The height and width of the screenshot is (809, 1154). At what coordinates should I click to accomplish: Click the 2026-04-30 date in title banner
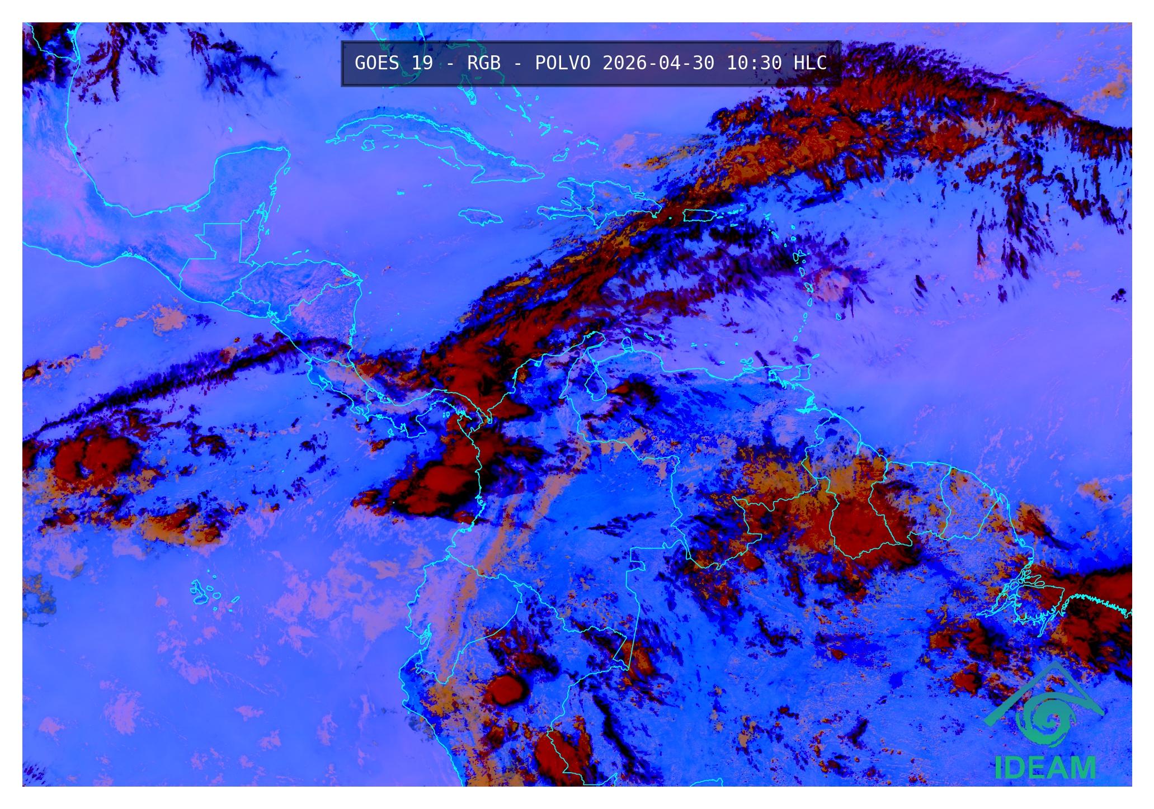click(x=658, y=63)
